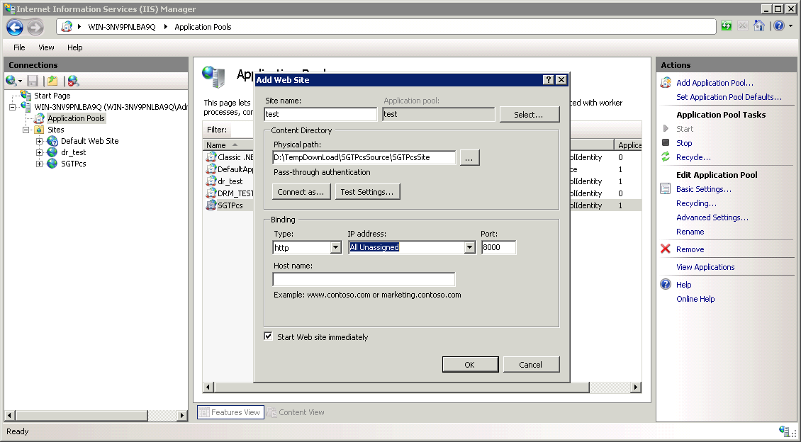Click the Delete Connection icon in Connections toolbar
This screenshot has width=801, height=442.
click(x=73, y=81)
